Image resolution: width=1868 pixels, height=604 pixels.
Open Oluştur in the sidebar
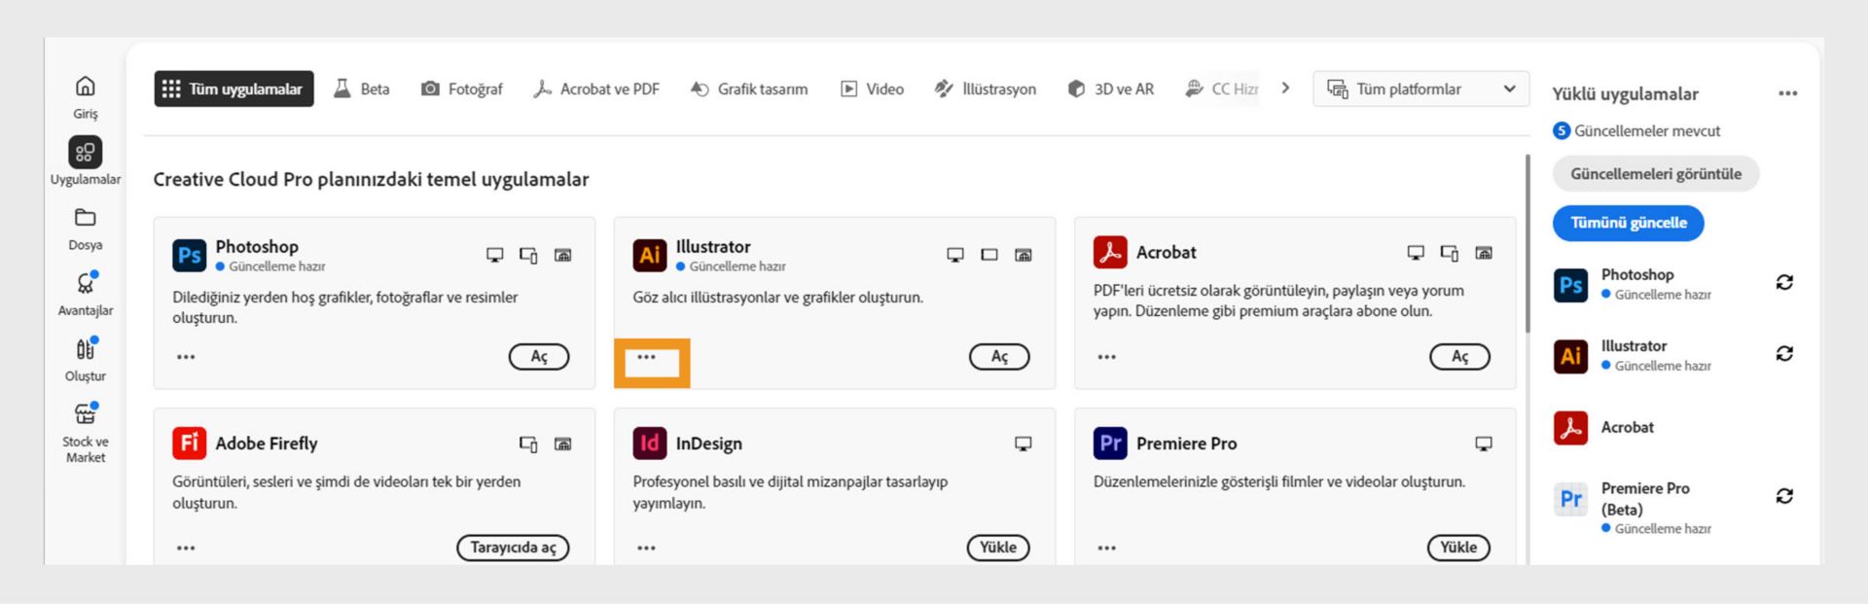(86, 359)
